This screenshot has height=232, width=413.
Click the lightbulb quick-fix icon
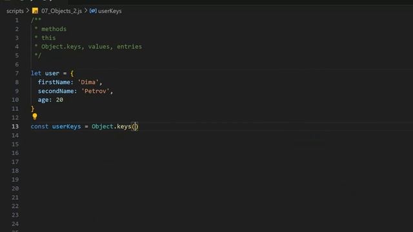(x=35, y=116)
